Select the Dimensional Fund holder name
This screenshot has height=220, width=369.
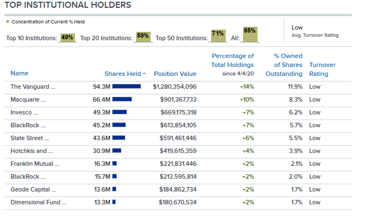click(39, 202)
